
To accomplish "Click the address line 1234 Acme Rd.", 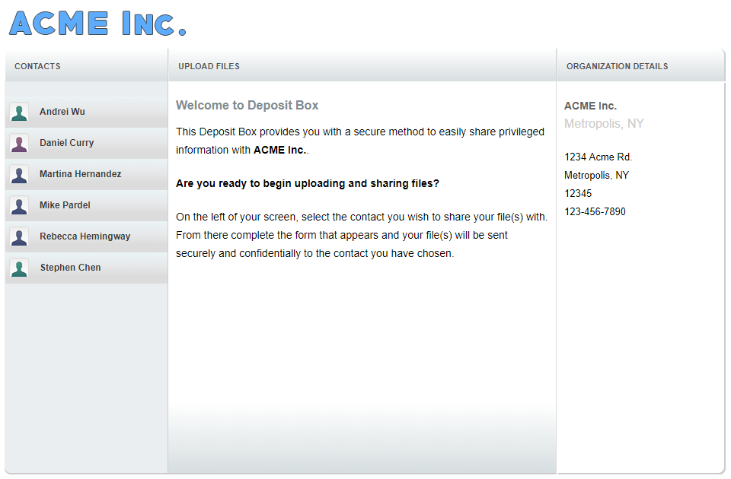I will [x=599, y=157].
